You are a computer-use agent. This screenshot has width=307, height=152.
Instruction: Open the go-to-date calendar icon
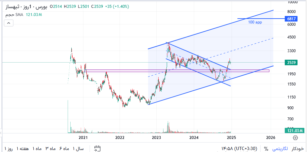point(97,148)
